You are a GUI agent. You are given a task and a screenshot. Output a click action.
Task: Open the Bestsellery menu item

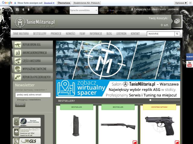(x=40, y=34)
